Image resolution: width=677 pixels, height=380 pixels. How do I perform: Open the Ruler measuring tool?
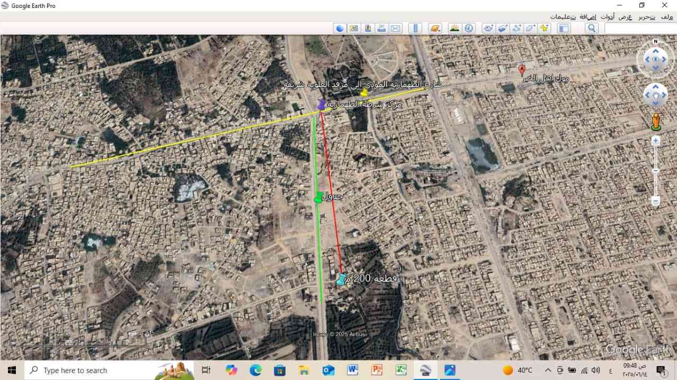(x=415, y=29)
